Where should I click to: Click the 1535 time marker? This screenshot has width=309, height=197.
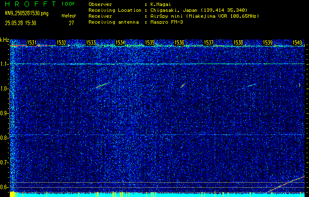click(x=149, y=42)
